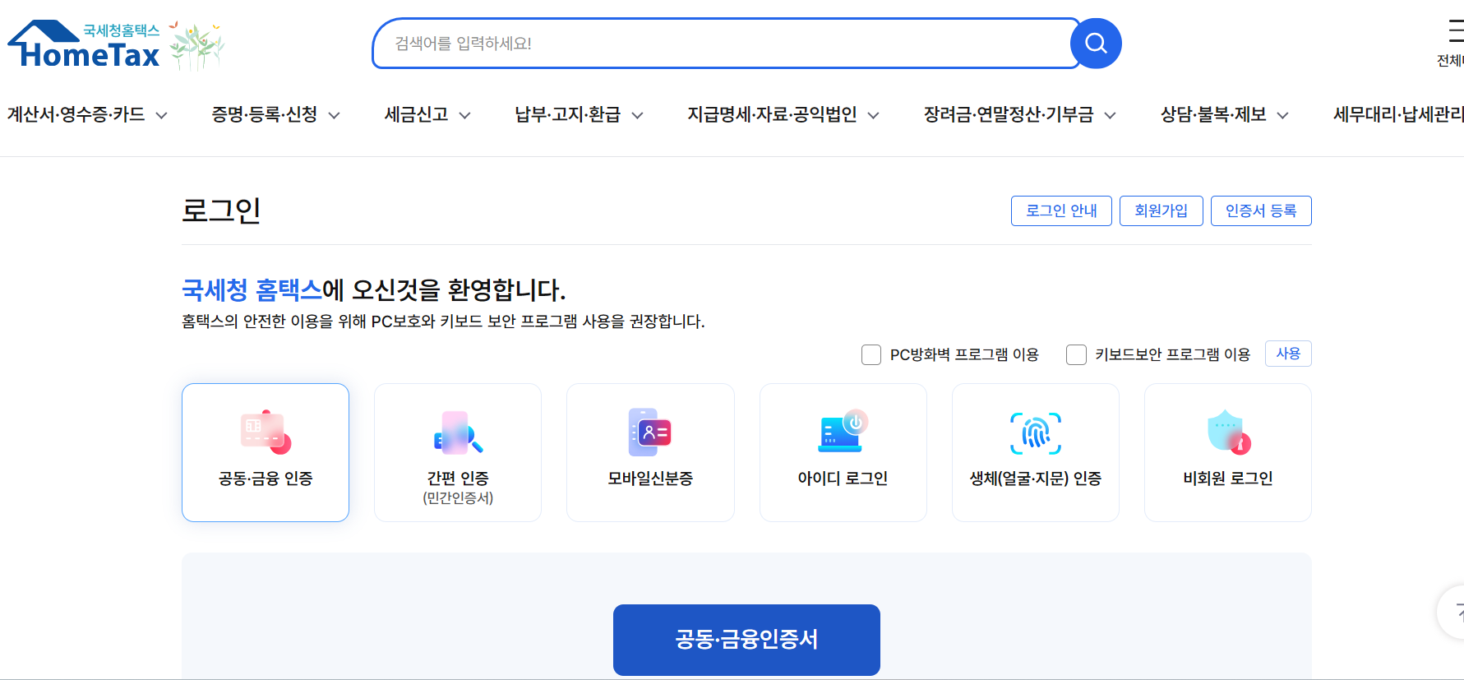Image resolution: width=1464 pixels, height=680 pixels.
Task: Click the magnifier search button
Action: pyautogui.click(x=1096, y=44)
